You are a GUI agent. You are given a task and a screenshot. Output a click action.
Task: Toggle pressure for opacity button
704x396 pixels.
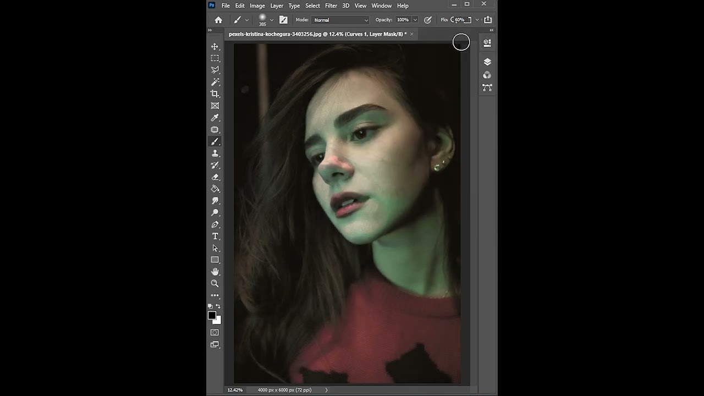[428, 20]
